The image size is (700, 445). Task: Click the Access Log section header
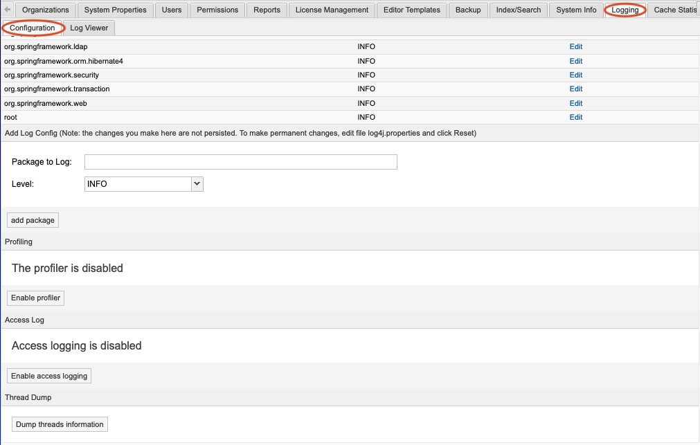pyautogui.click(x=24, y=320)
